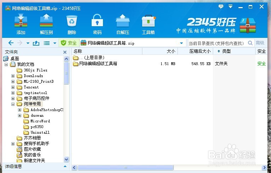This screenshot has width=271, height=173.
Task: Click the up-one-level folder icon
Action: click(x=36, y=43)
